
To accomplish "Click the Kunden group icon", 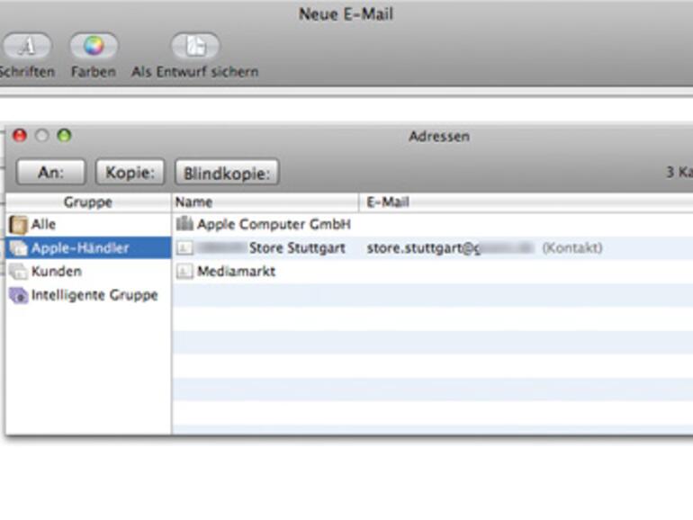I will pyautogui.click(x=19, y=272).
